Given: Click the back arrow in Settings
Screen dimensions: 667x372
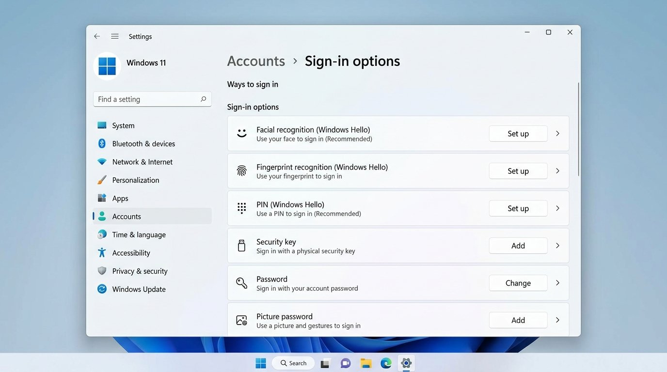Looking at the screenshot, I should pyautogui.click(x=97, y=36).
